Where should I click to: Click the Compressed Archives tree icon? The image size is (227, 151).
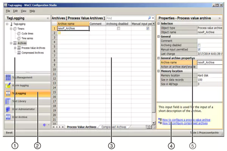[19, 52]
